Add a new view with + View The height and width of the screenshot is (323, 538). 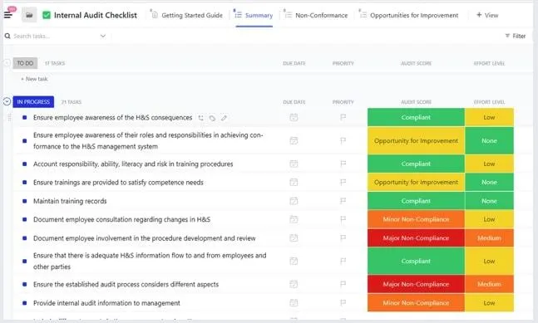487,15
